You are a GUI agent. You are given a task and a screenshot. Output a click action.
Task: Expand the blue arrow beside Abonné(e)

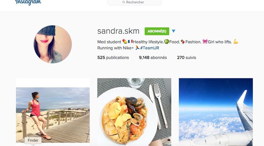(174, 31)
